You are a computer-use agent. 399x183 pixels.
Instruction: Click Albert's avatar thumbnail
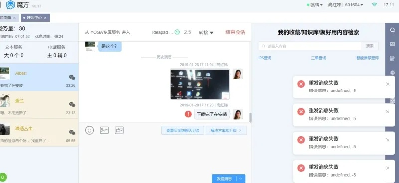(x=5, y=73)
